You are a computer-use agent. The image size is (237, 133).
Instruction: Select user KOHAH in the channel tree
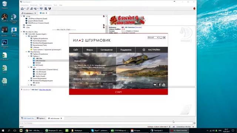pos(38,63)
